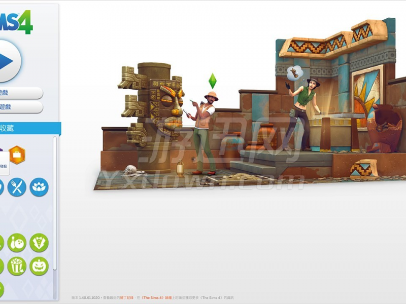Click the 補丁記錄 patch notes link
Image resolution: width=406 pixels, height=304 pixels.
pyautogui.click(x=126, y=298)
